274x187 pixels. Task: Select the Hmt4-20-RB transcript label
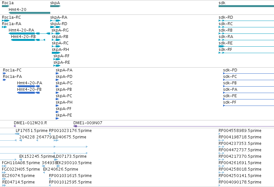click(23, 37)
